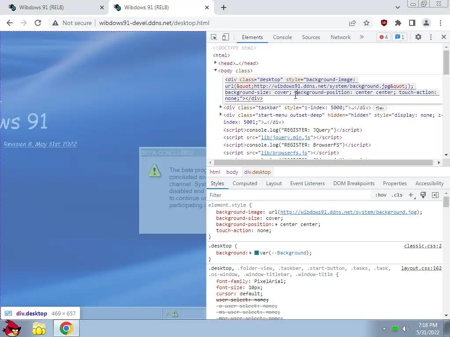Click the blue issues counter badge
The height and width of the screenshot is (337, 450).
point(399,37)
